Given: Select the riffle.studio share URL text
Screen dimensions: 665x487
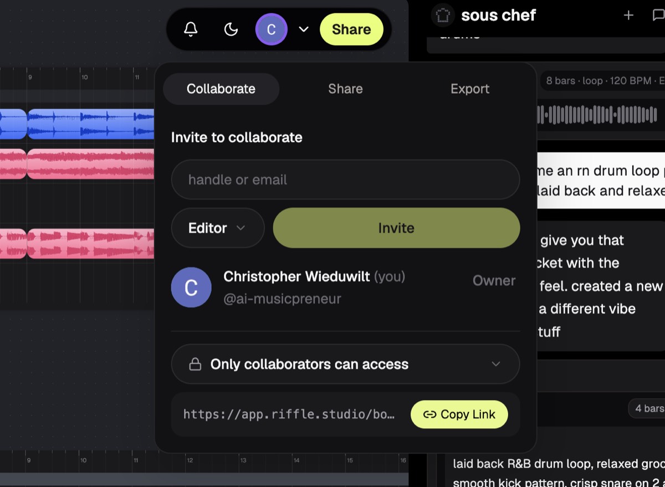Looking at the screenshot, I should click(x=289, y=414).
